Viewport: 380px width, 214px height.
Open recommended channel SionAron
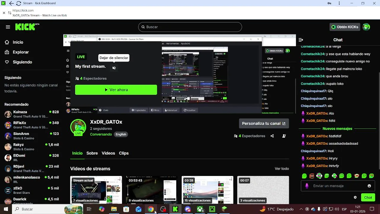32,136
